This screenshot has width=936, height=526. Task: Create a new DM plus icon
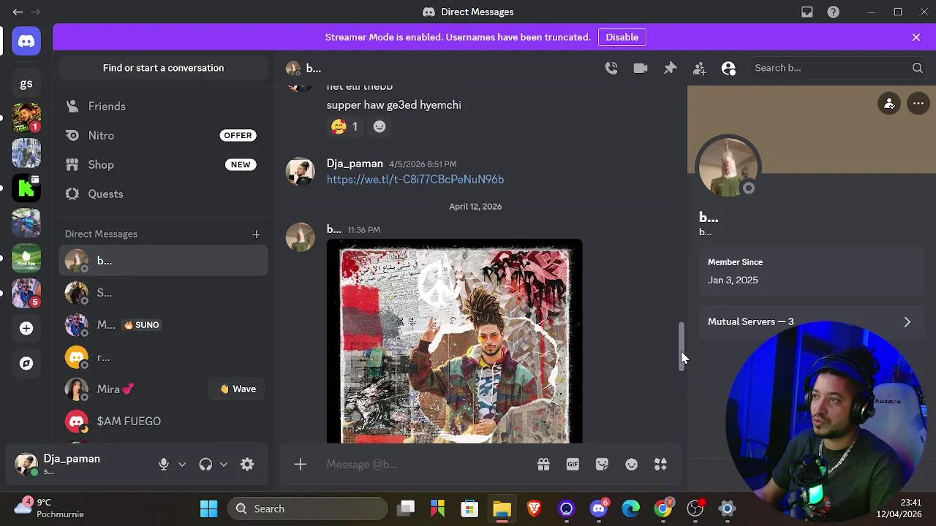[x=256, y=234]
